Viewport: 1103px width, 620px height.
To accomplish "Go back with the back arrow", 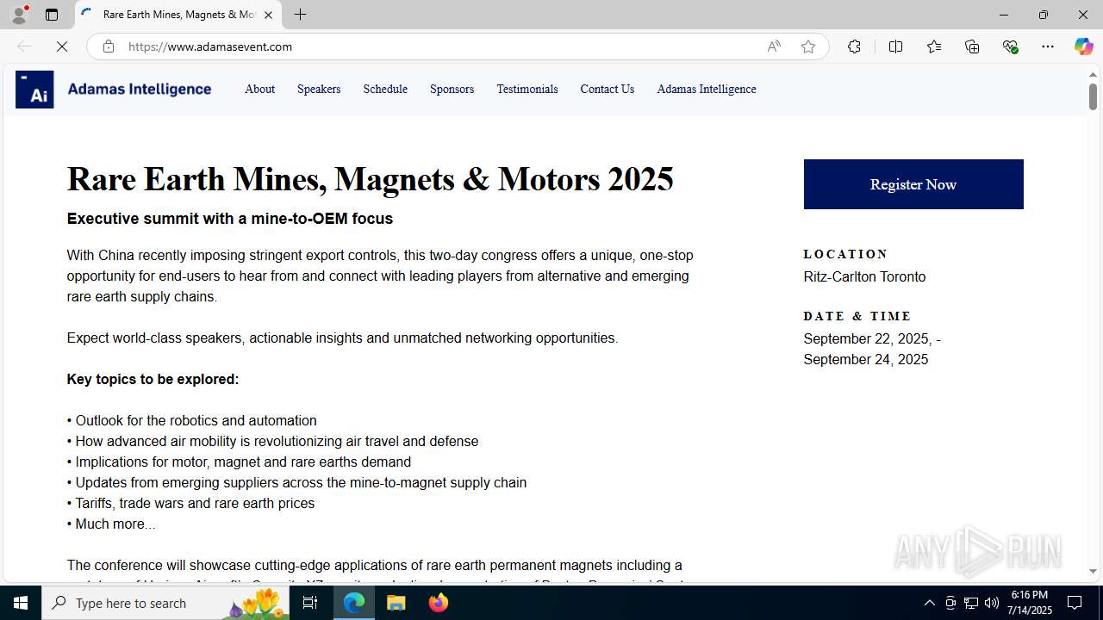I will 24,46.
